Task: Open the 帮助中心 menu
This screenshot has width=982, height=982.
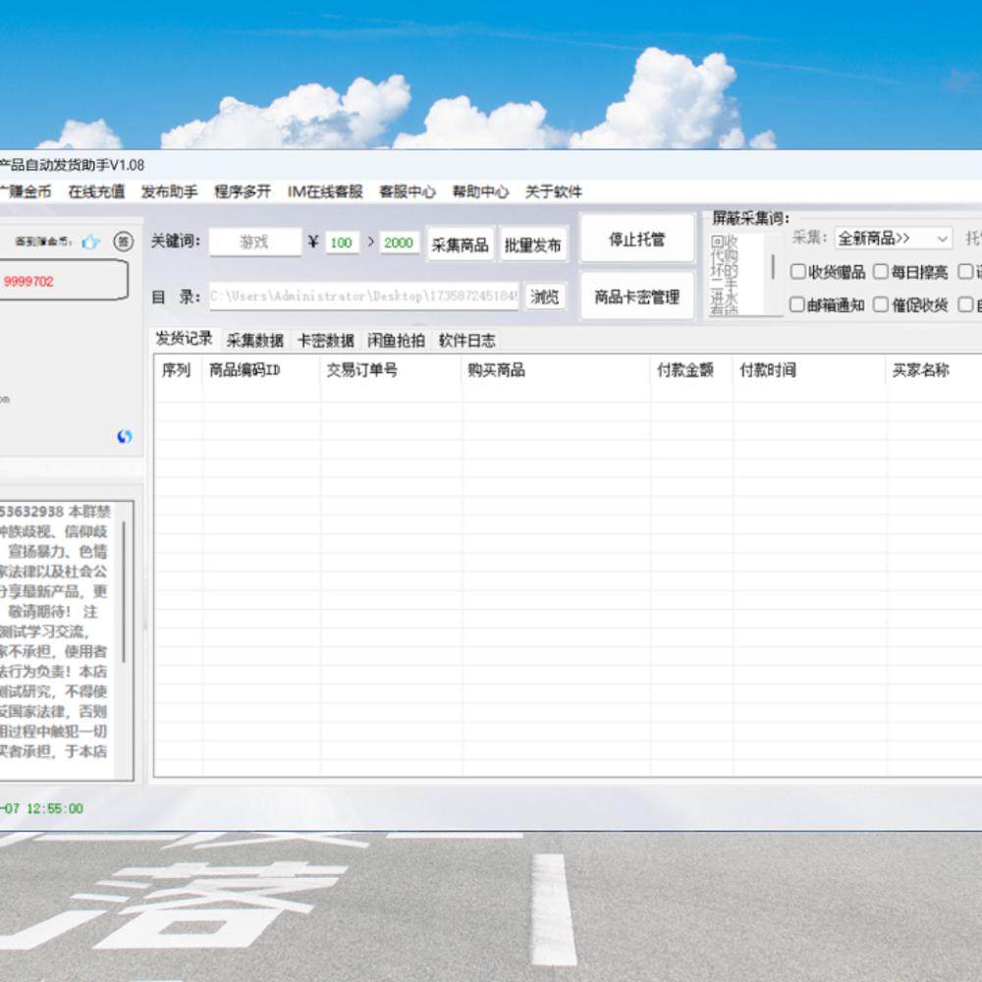Action: pyautogui.click(x=480, y=191)
